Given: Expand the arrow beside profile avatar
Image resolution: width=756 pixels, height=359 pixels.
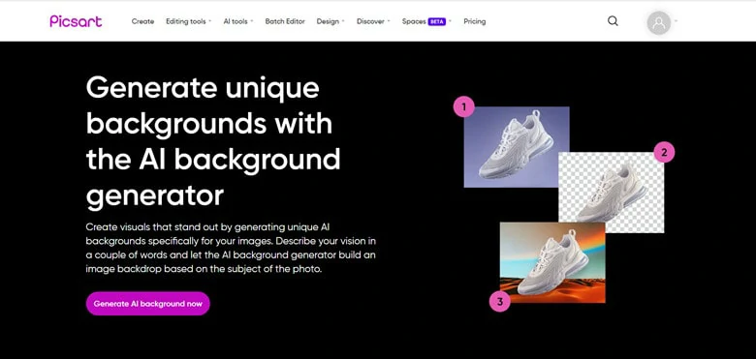Looking at the screenshot, I should 676,21.
